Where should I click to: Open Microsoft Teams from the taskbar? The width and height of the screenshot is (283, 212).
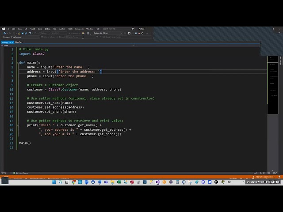coord(106,182)
